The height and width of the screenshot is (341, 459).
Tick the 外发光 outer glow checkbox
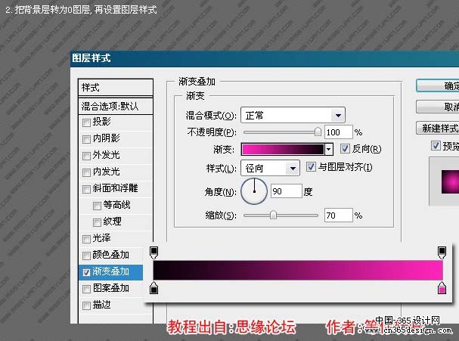pos(86,156)
